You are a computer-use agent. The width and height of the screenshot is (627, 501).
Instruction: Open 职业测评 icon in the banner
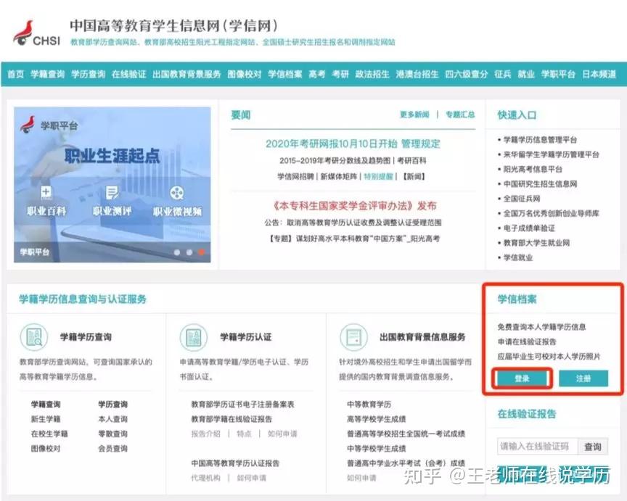pos(112,193)
